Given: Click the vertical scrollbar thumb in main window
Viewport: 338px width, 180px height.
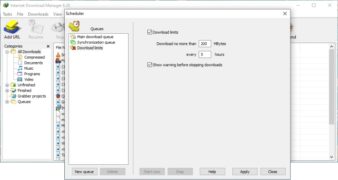Looking at the screenshot, I should click(x=332, y=87).
